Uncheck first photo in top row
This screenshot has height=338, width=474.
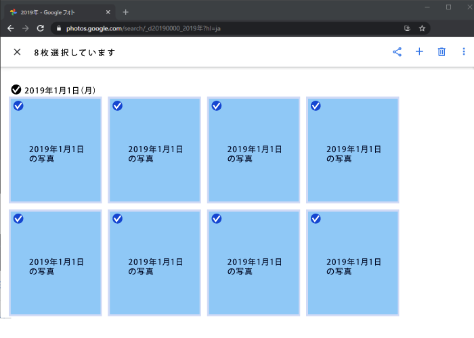tap(18, 106)
